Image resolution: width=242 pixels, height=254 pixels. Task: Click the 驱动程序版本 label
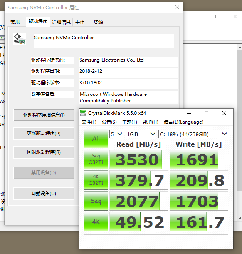click(x=45, y=83)
